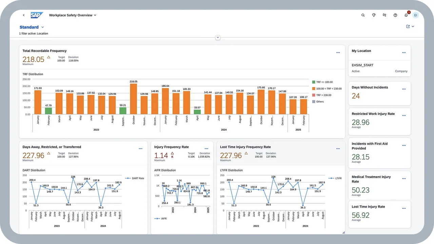Screen dimensions: 434x244
Task: Click the gray Others legend swatch
Action: pyautogui.click(x=313, y=102)
